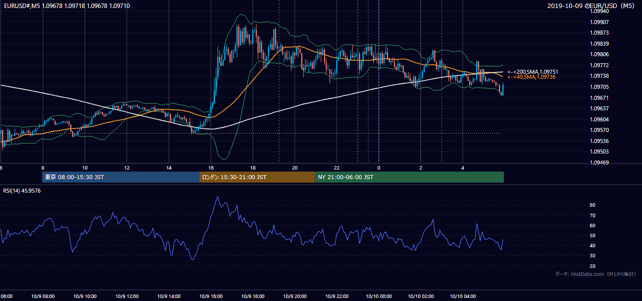Screen dimensions: 642x301
Task: Click hour label 10 under price chart
Action: click(x=85, y=168)
